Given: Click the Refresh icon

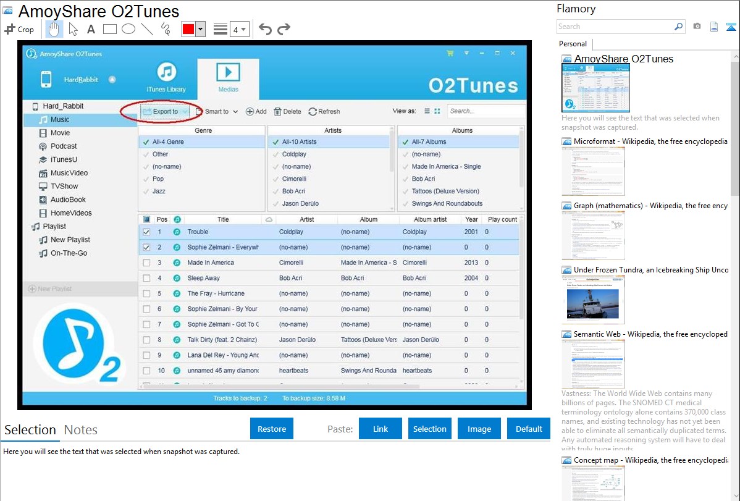Looking at the screenshot, I should coord(313,111).
